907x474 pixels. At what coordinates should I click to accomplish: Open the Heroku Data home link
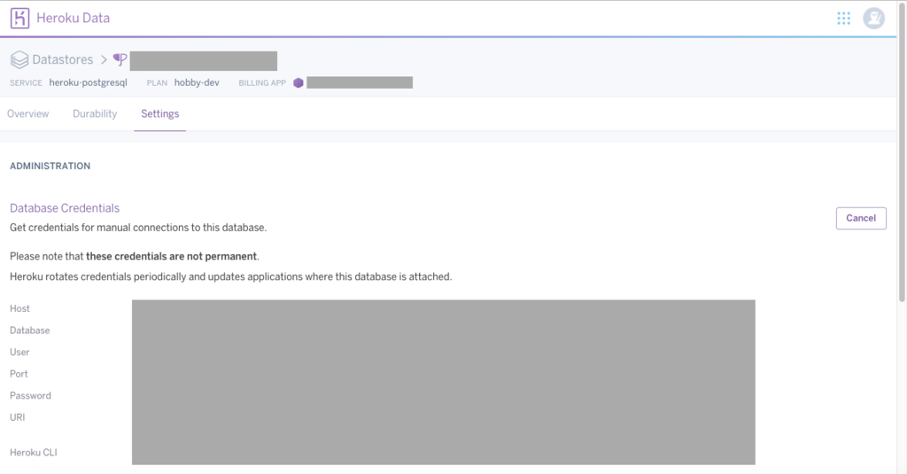point(73,18)
